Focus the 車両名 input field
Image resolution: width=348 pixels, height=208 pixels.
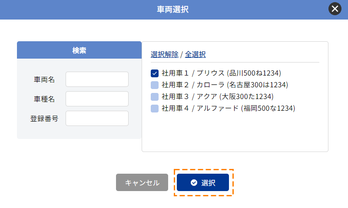click(x=97, y=79)
